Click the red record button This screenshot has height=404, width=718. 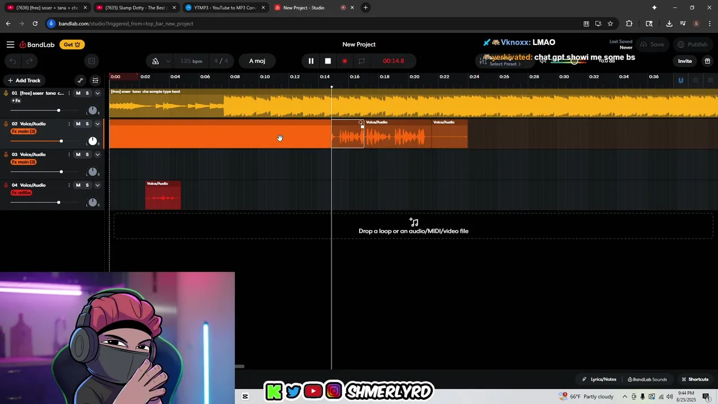(x=344, y=61)
